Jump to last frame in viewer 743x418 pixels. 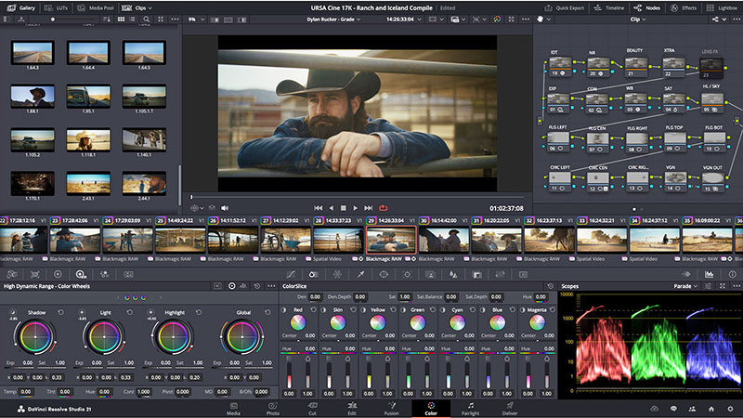pos(368,208)
